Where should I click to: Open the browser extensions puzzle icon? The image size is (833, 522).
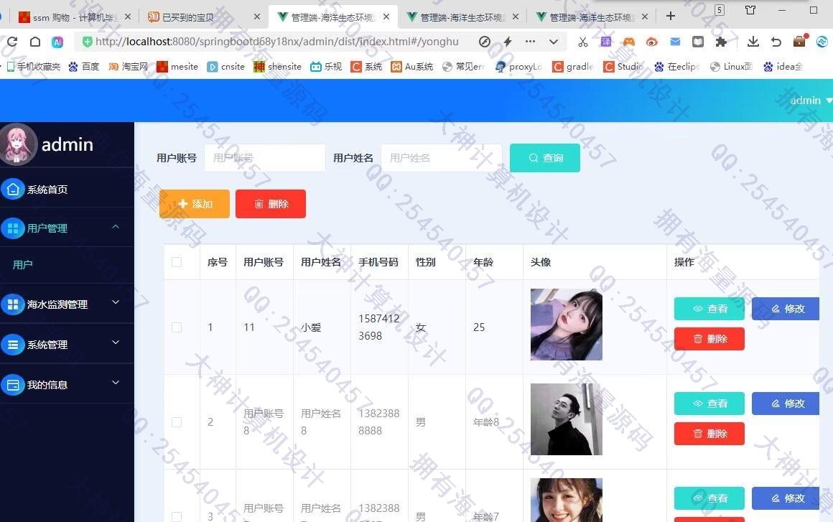[x=721, y=42]
